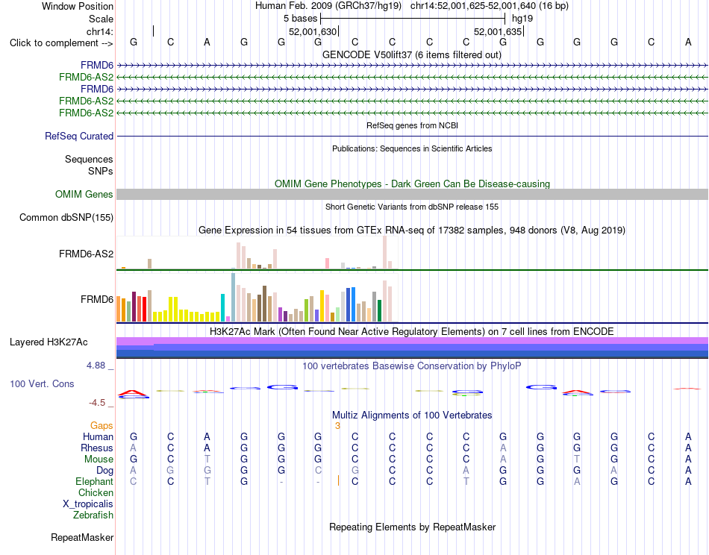709x555 pixels.
Task: Click the FRMD6-AS2 GTEx expression bar chart
Action: (257, 253)
